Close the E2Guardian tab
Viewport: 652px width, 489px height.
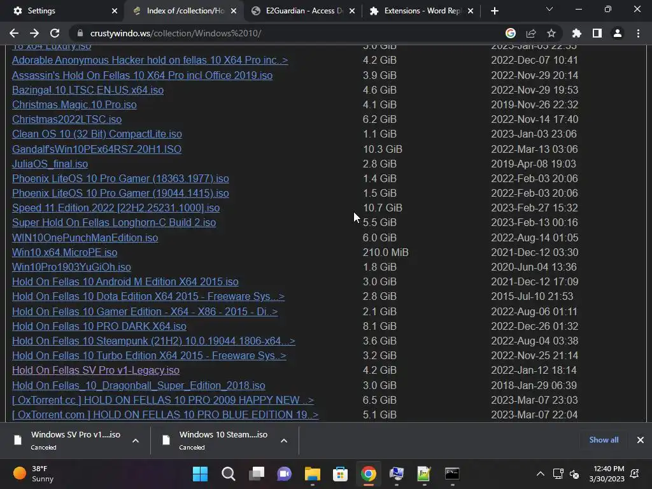click(x=351, y=11)
